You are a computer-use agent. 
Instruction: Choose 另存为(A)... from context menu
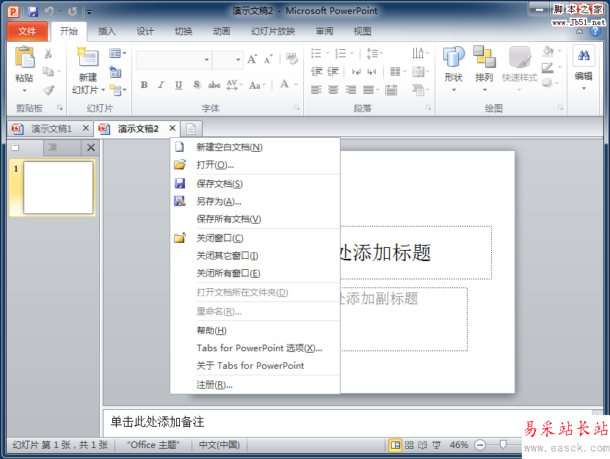(255, 202)
